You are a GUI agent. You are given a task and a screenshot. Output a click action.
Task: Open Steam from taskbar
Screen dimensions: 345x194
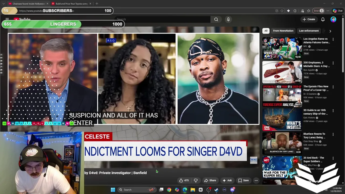tap(216, 190)
